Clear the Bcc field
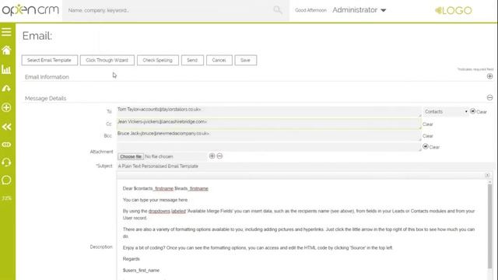This screenshot has height=280, width=498. (x=428, y=136)
